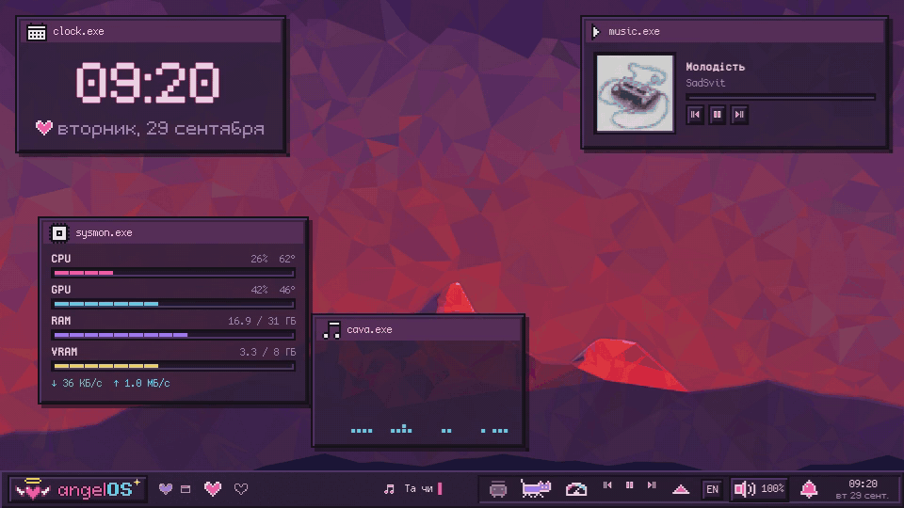Screen dimensions: 904x508
Task: Skip to next track from taskbar
Action: coord(652,485)
